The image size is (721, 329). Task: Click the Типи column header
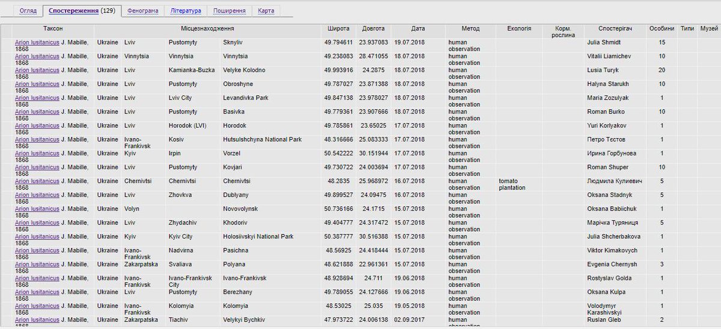coord(687,28)
